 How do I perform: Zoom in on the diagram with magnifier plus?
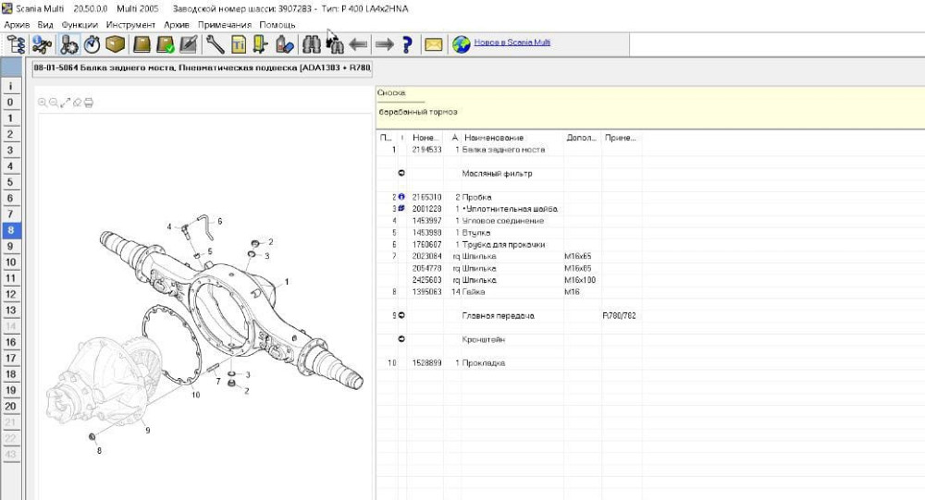tap(43, 103)
